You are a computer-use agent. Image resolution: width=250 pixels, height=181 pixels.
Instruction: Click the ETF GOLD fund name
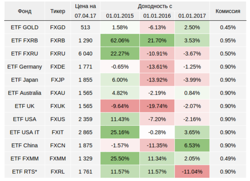pyautogui.click(x=25, y=27)
